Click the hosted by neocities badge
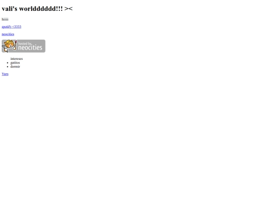The width and height of the screenshot is (279, 209). tap(23, 46)
